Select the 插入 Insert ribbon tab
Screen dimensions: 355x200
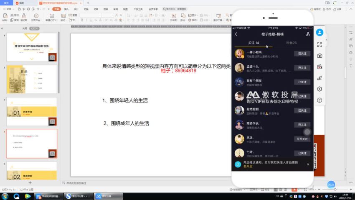point(66,9)
